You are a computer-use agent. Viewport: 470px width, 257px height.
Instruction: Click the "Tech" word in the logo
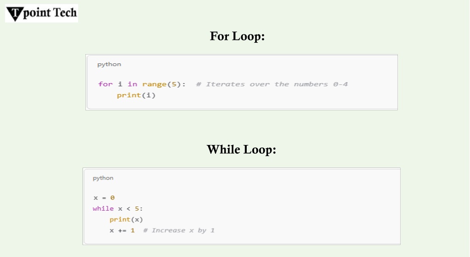pyautogui.click(x=65, y=12)
